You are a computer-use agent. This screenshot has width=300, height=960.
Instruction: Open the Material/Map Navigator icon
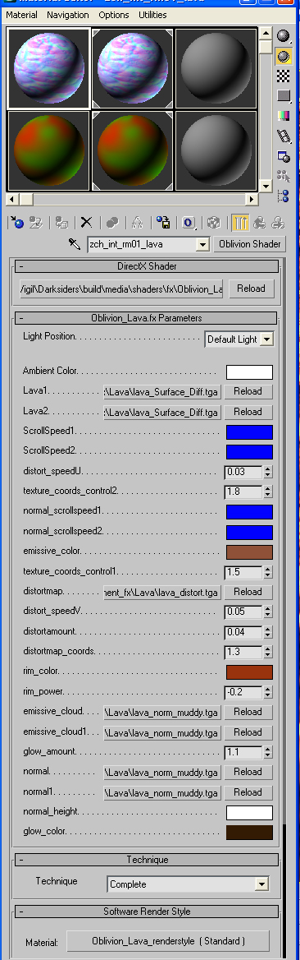click(284, 196)
